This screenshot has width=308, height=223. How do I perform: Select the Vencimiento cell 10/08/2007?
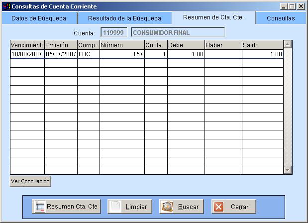point(27,54)
